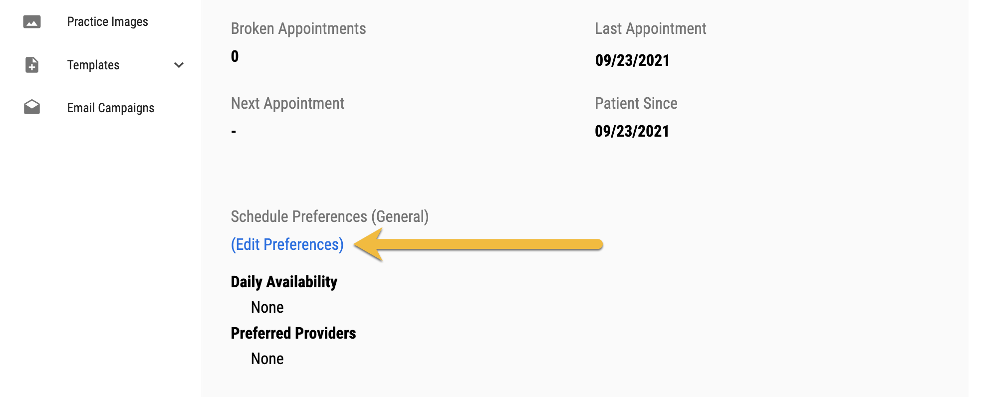Click the Patient Since label
The height and width of the screenshot is (397, 992).
coord(636,104)
